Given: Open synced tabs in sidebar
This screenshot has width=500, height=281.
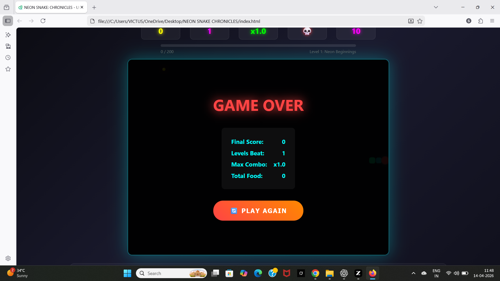Looking at the screenshot, I should point(8,46).
